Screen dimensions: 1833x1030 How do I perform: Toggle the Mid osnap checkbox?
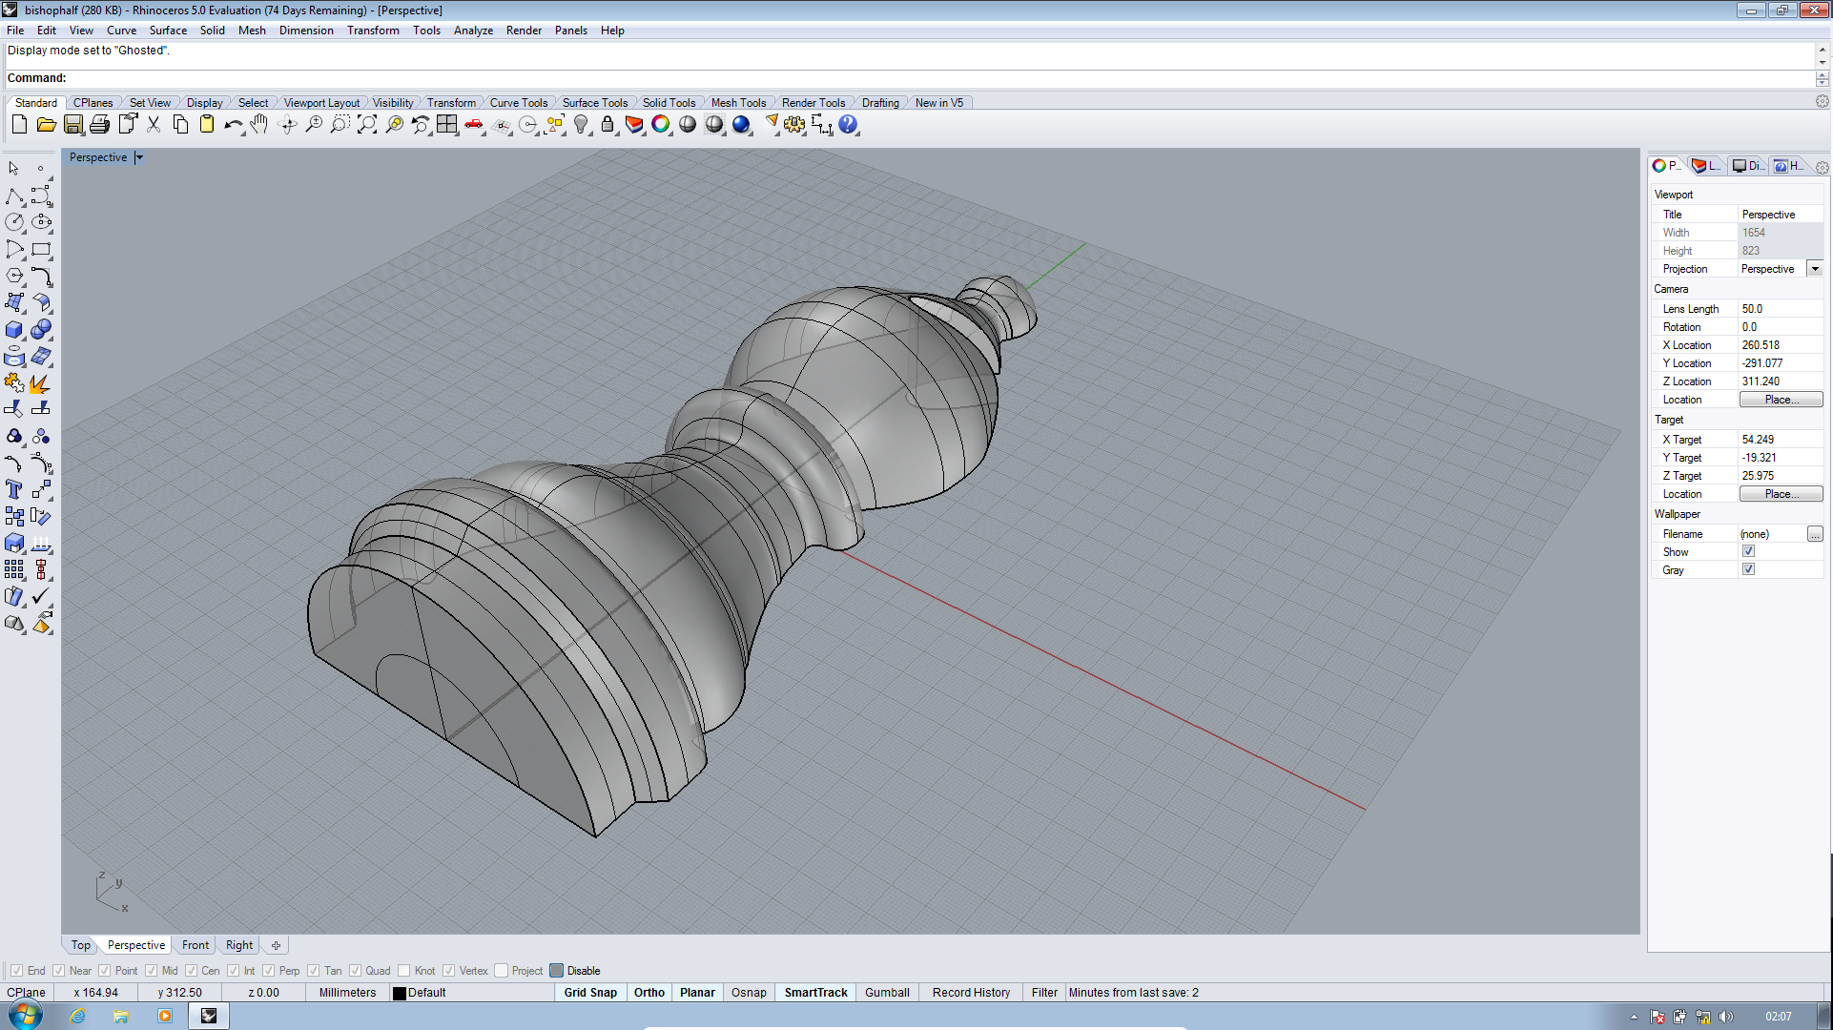(x=152, y=971)
